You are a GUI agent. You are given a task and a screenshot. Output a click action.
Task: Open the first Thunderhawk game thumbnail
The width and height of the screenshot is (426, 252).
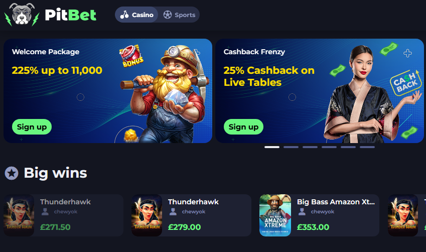coord(19,215)
